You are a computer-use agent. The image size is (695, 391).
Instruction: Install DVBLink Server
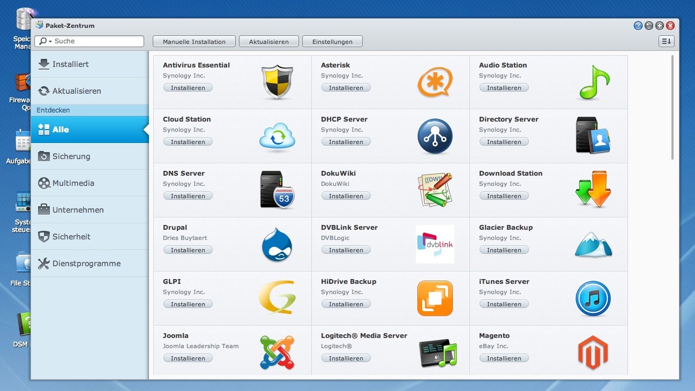[346, 250]
